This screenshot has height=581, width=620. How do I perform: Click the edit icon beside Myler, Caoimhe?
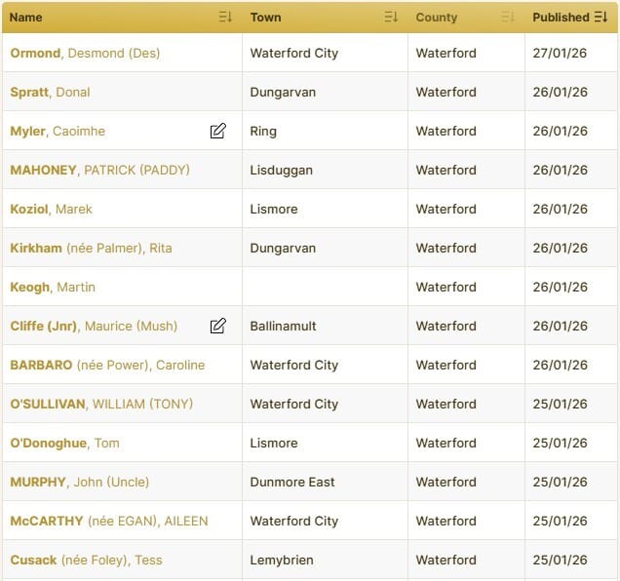217,131
